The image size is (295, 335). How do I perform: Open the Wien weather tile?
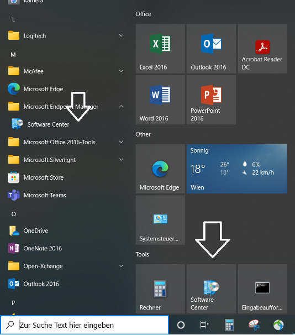click(237, 169)
